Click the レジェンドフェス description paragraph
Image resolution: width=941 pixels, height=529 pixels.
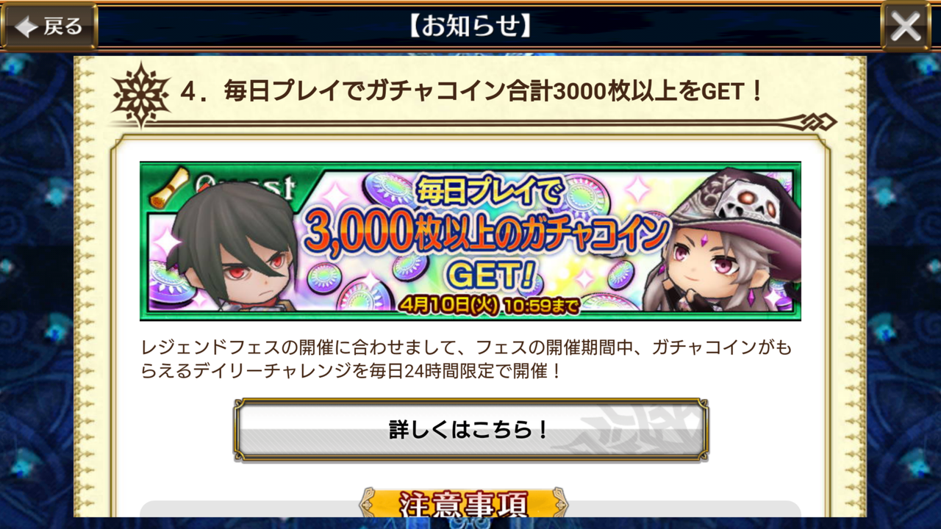pyautogui.click(x=466, y=359)
